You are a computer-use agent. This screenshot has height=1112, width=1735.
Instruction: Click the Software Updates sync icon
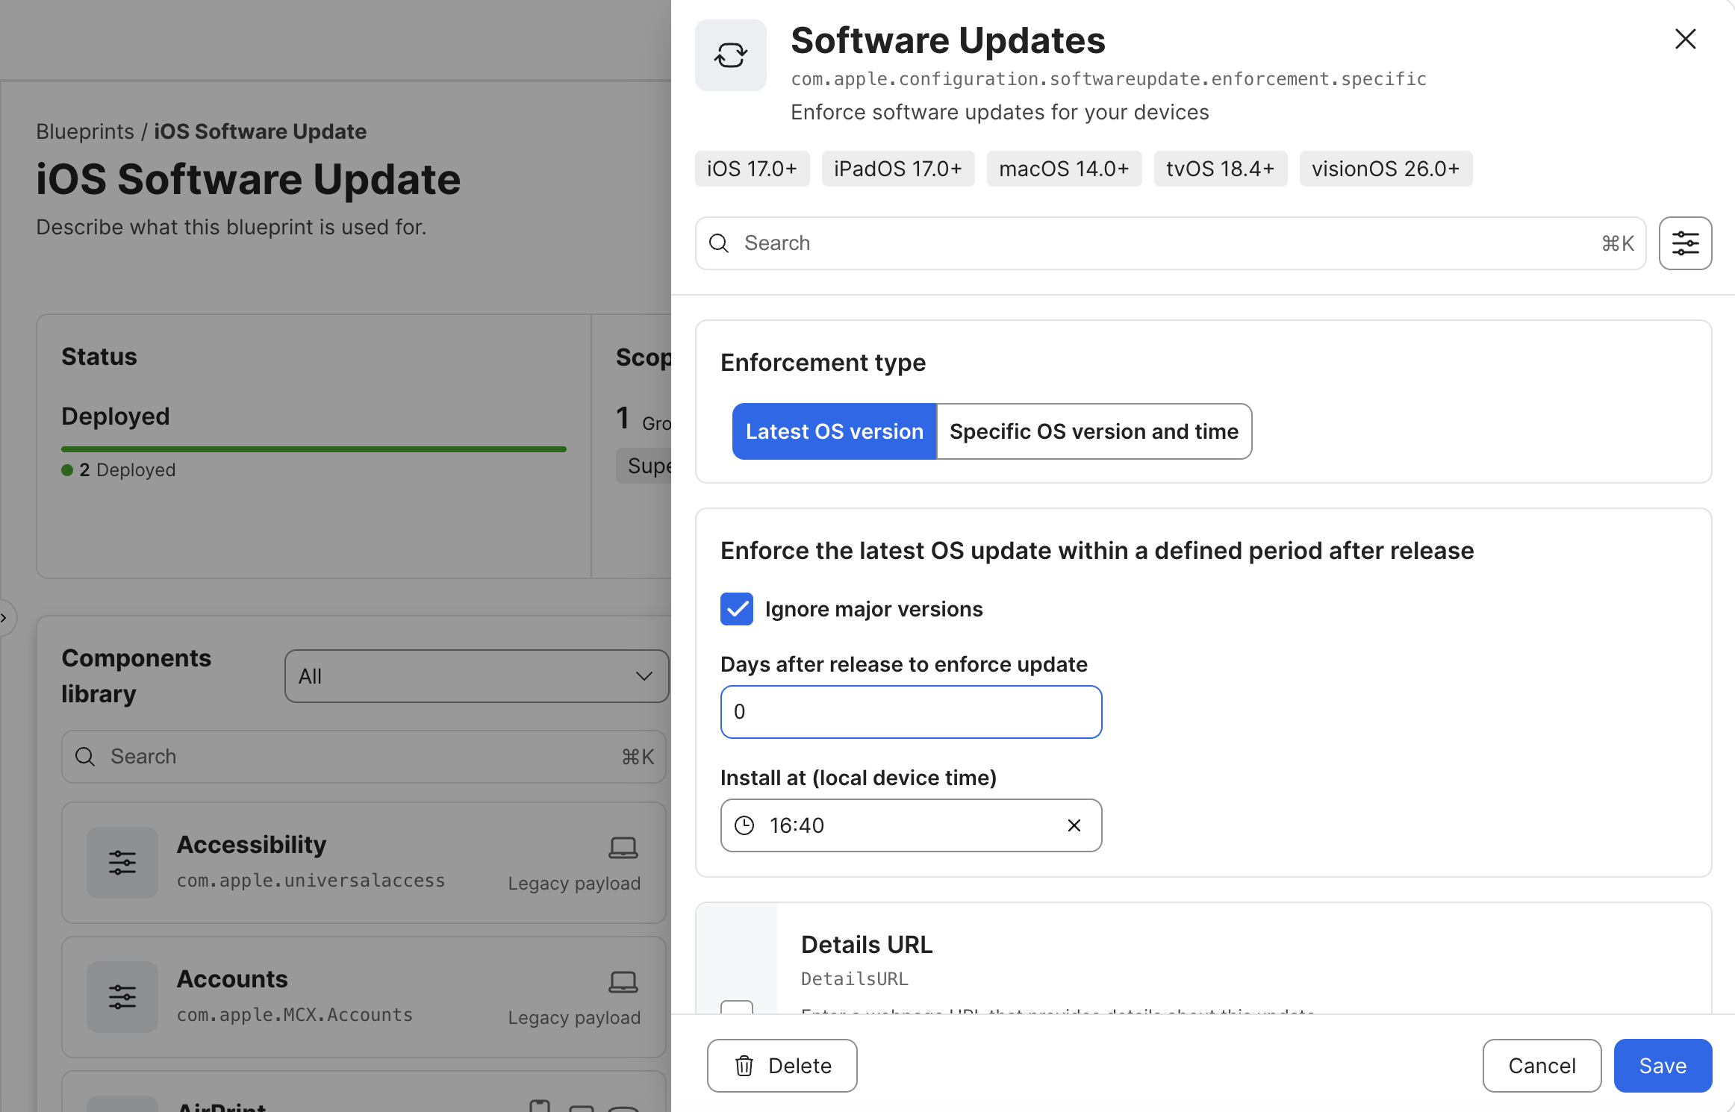(x=730, y=55)
